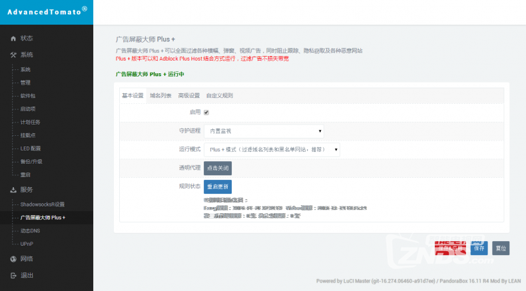Viewport: 526px width, 291px height.
Task: Click the download icon beside 服务
Action: tap(13, 190)
